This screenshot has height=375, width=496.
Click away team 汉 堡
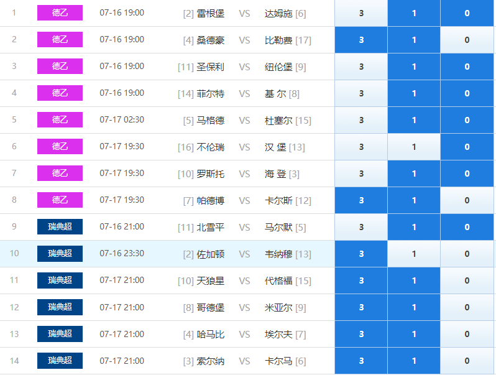pos(275,147)
